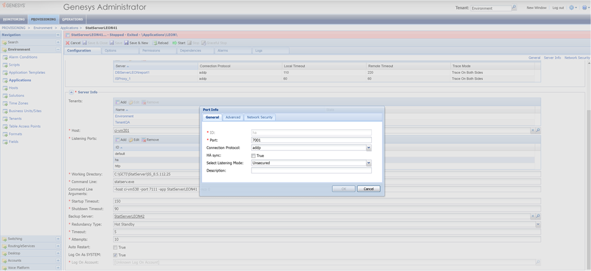The image size is (591, 271).
Task: Switch to the Advanced tab in Port Info
Action: 233,117
